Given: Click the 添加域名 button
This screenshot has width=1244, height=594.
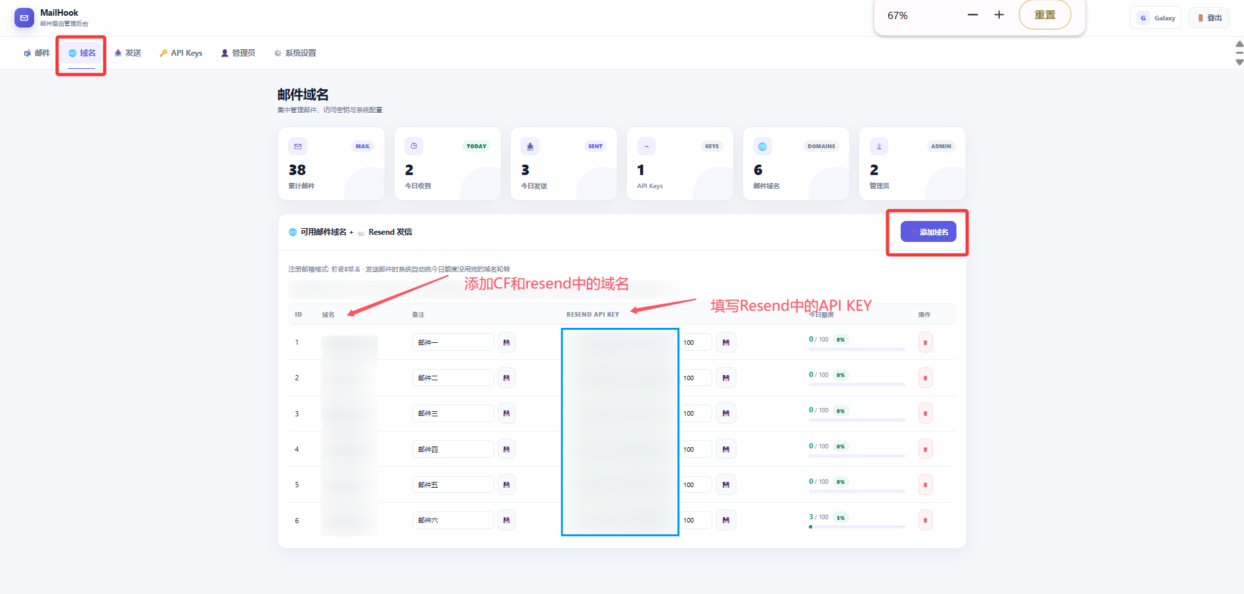Looking at the screenshot, I should coord(928,231).
